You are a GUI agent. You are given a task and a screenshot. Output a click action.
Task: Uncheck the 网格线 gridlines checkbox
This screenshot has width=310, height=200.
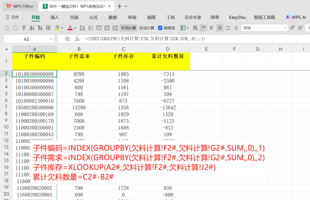click(160, 28)
